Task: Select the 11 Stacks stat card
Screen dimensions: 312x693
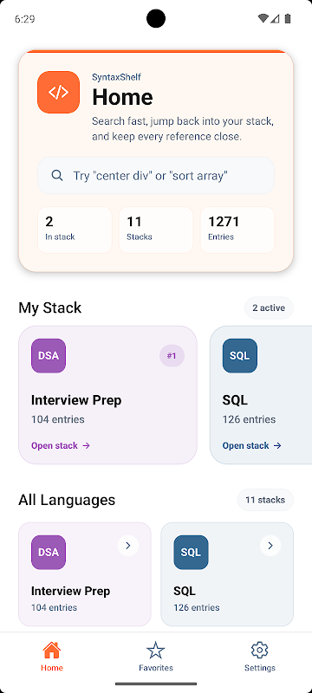Action: pyautogui.click(x=155, y=230)
